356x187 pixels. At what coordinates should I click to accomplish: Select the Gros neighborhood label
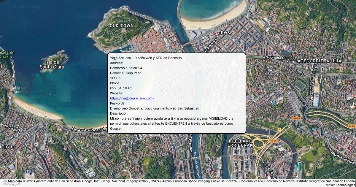(224, 33)
